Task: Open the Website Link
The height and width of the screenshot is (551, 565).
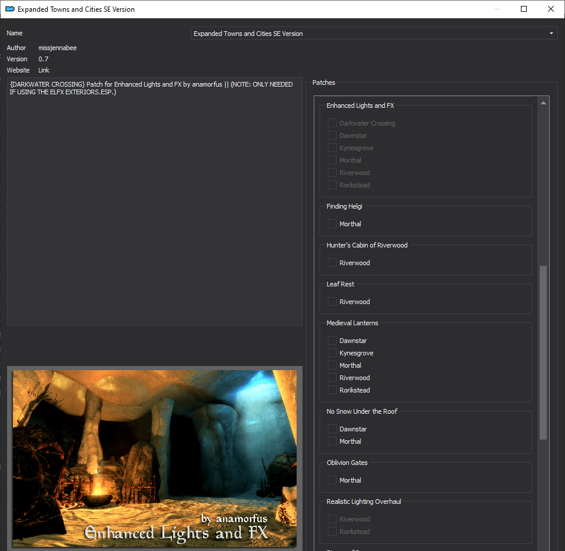Action: [x=44, y=70]
